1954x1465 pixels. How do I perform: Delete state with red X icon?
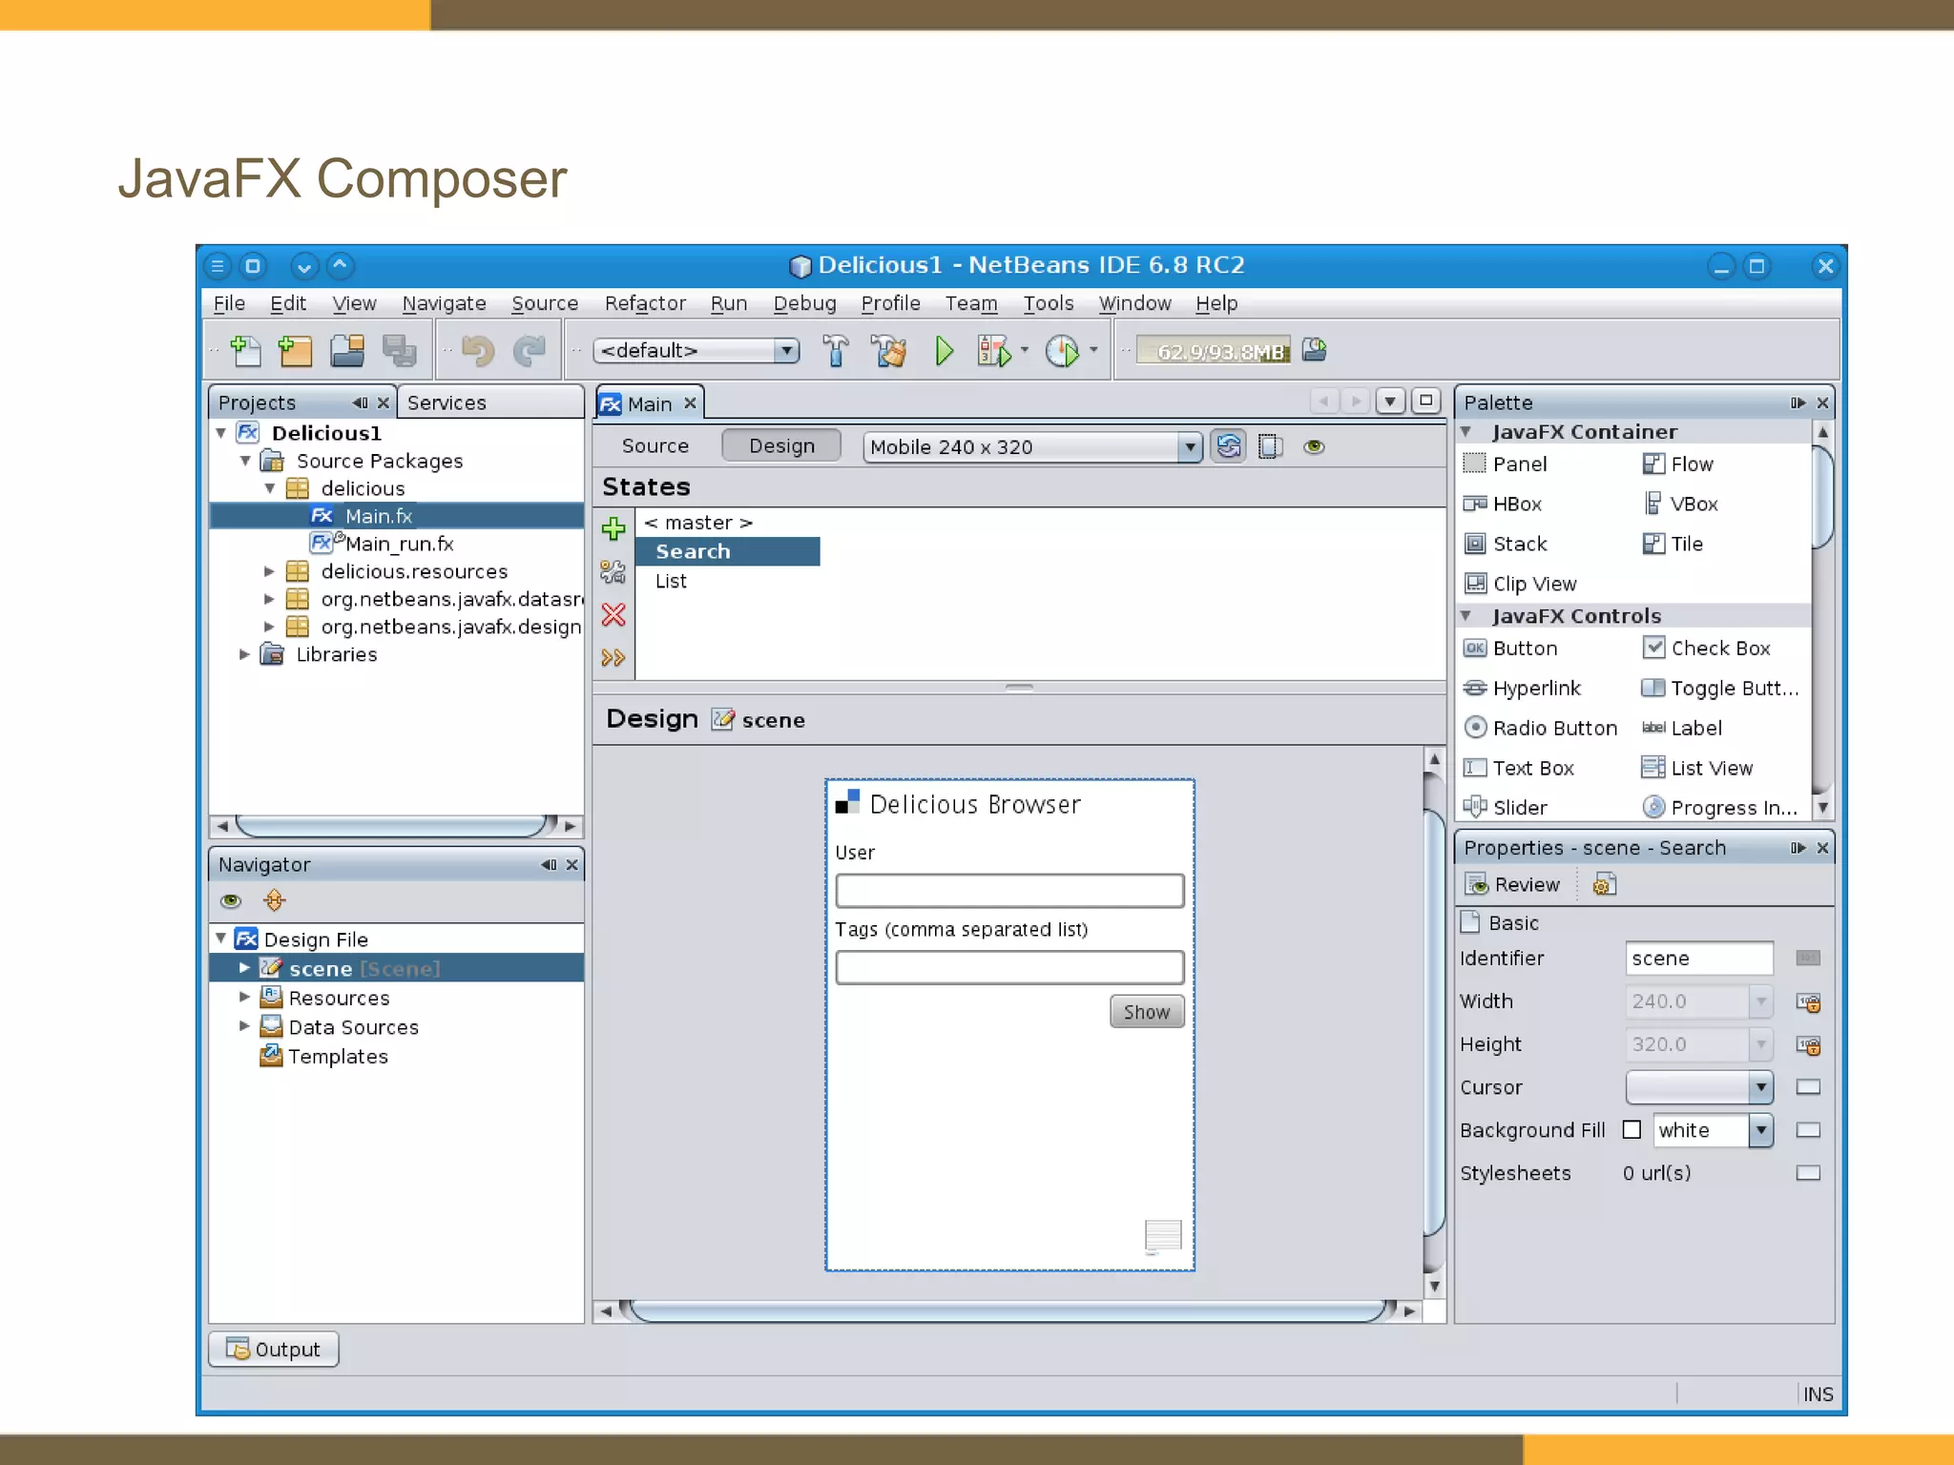pyautogui.click(x=613, y=614)
